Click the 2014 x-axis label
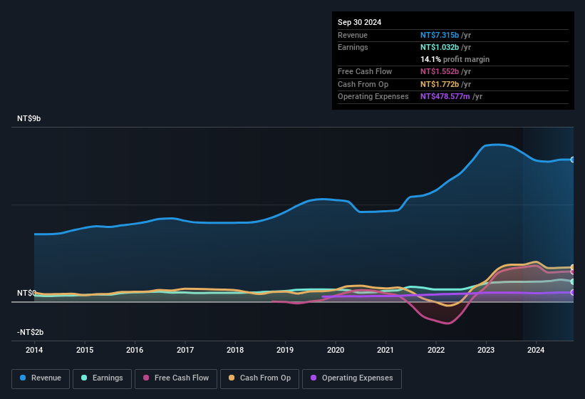This screenshot has width=585, height=399. click(x=34, y=350)
